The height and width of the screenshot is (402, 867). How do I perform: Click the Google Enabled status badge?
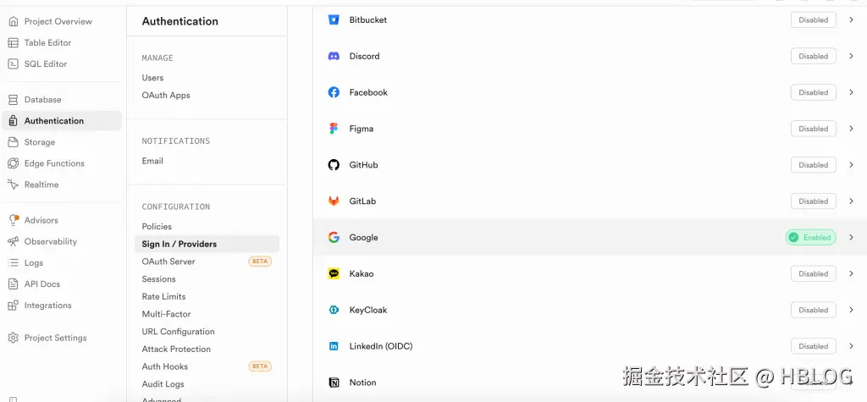[810, 238]
